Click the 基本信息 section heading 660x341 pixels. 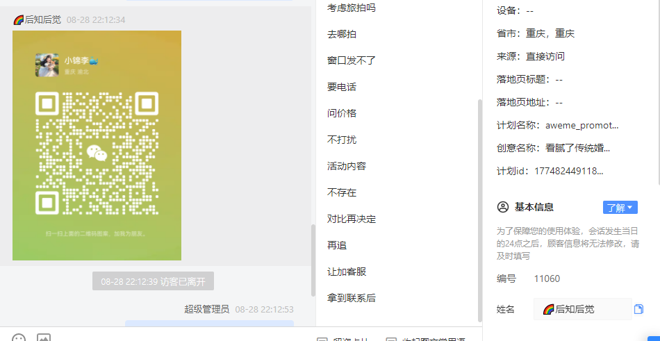tap(534, 207)
